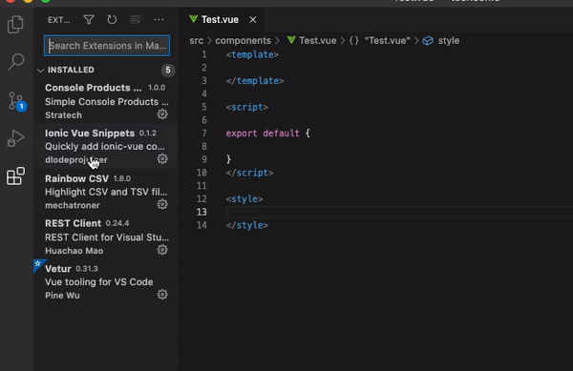Click the closing brace on line 9
This screenshot has height=371, width=573.
(229, 159)
